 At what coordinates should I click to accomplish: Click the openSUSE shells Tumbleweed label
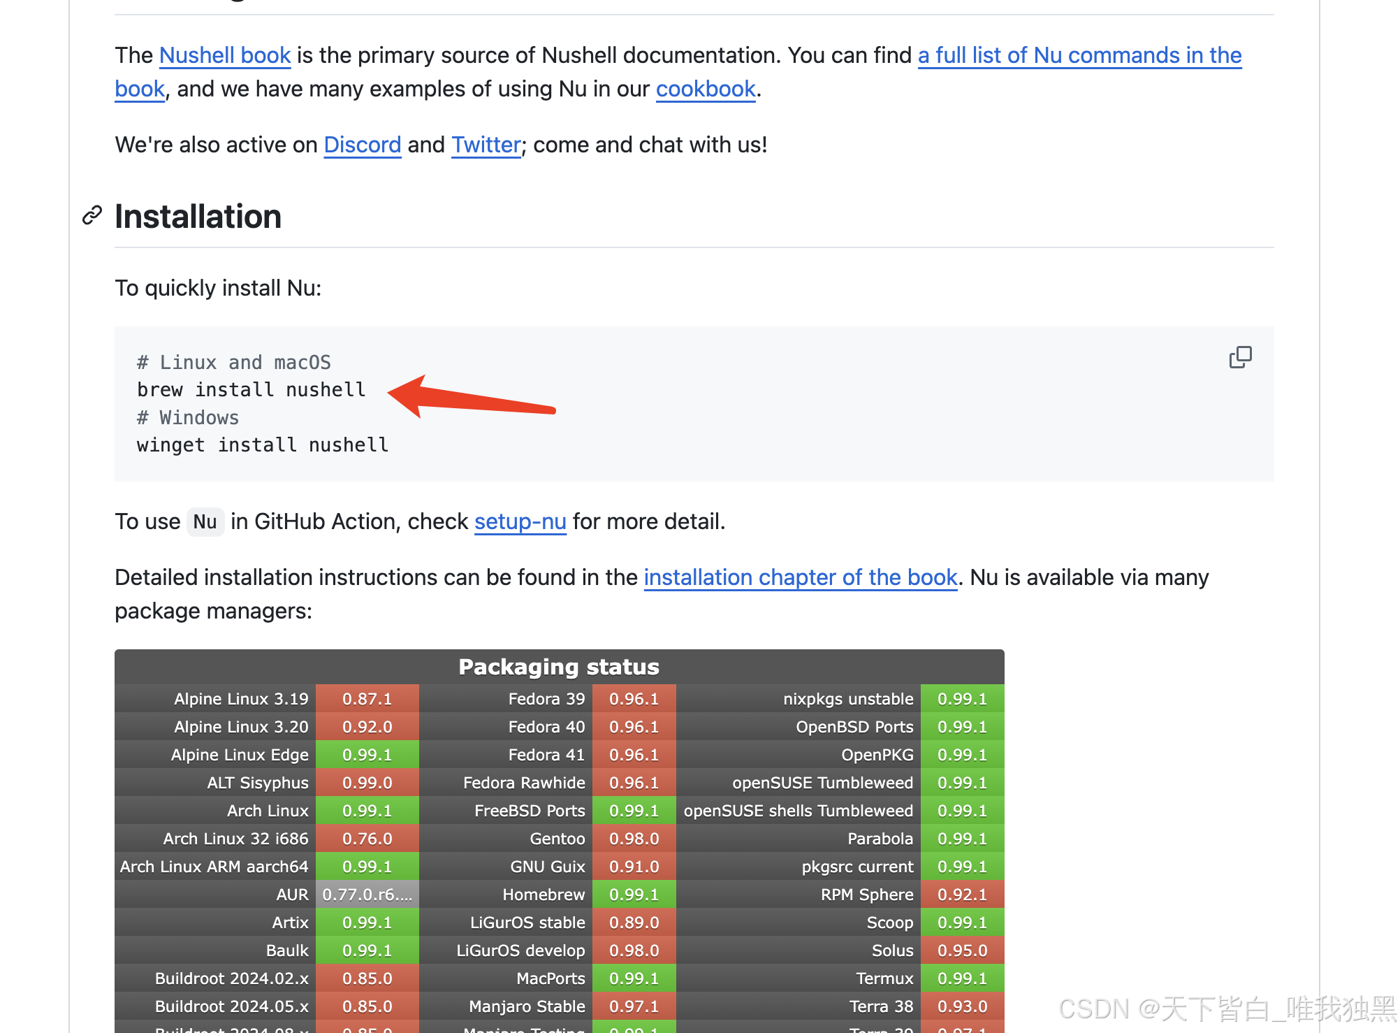click(x=799, y=811)
